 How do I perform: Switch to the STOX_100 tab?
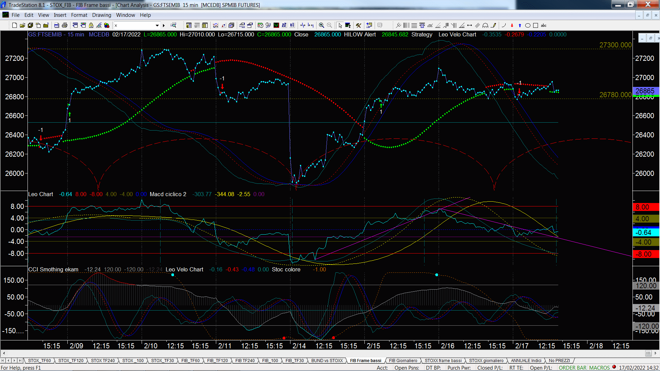[x=133, y=360]
